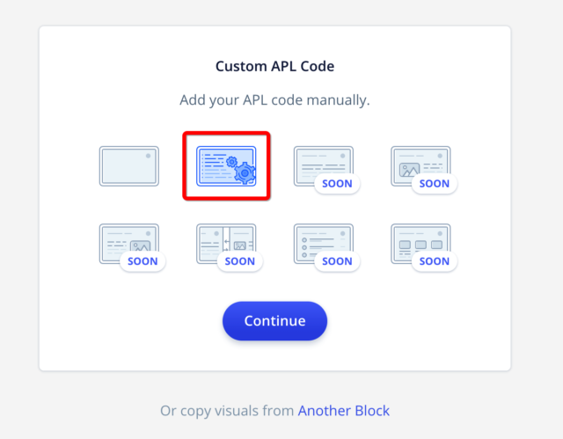Click SOON badge on list template
The height and width of the screenshot is (439, 563).
click(337, 261)
